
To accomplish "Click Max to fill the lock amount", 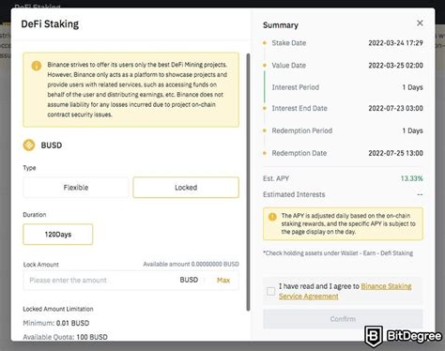I will pos(223,281).
